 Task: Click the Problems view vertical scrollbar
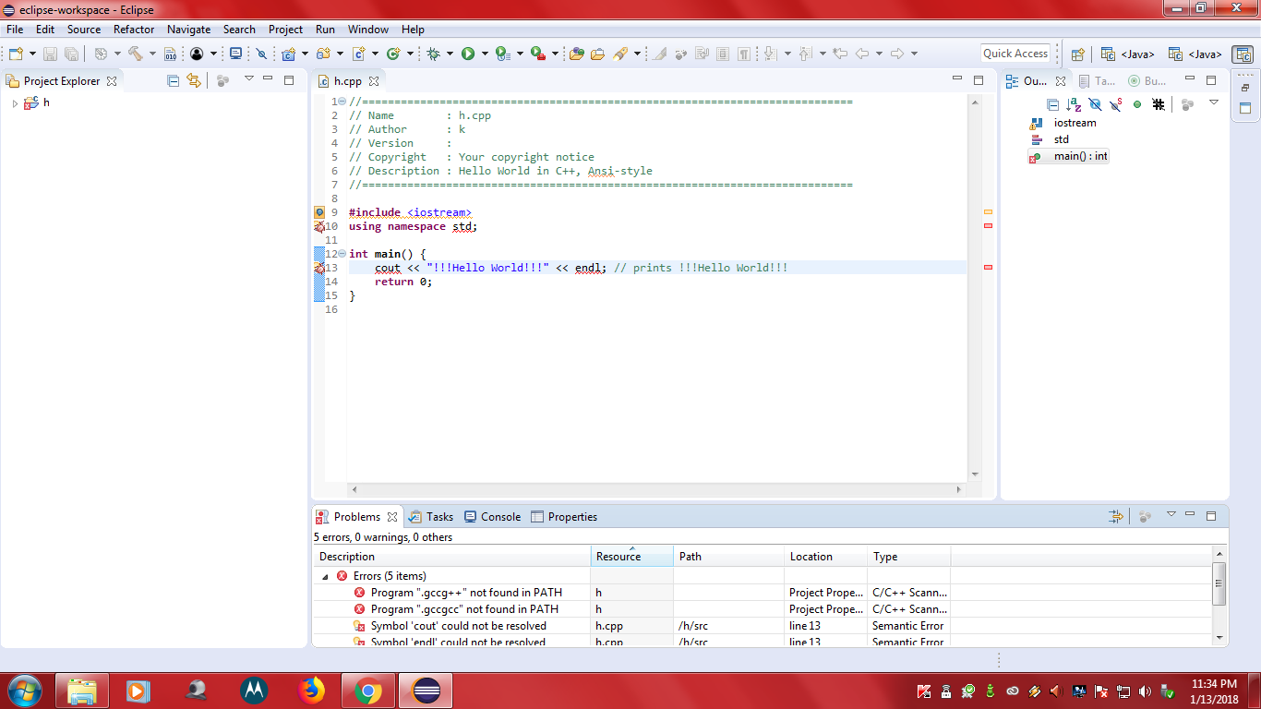(x=1219, y=594)
